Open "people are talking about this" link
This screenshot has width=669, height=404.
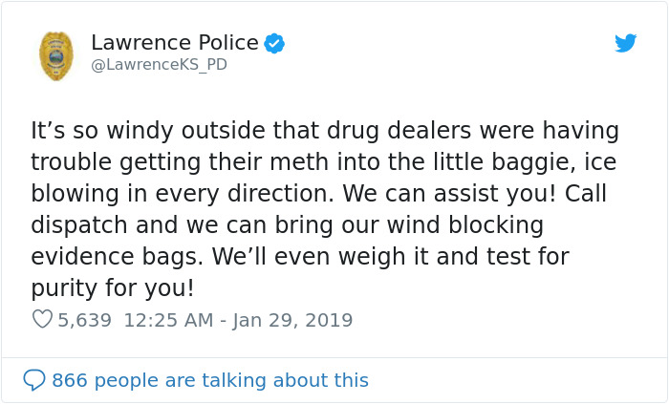click(x=232, y=380)
